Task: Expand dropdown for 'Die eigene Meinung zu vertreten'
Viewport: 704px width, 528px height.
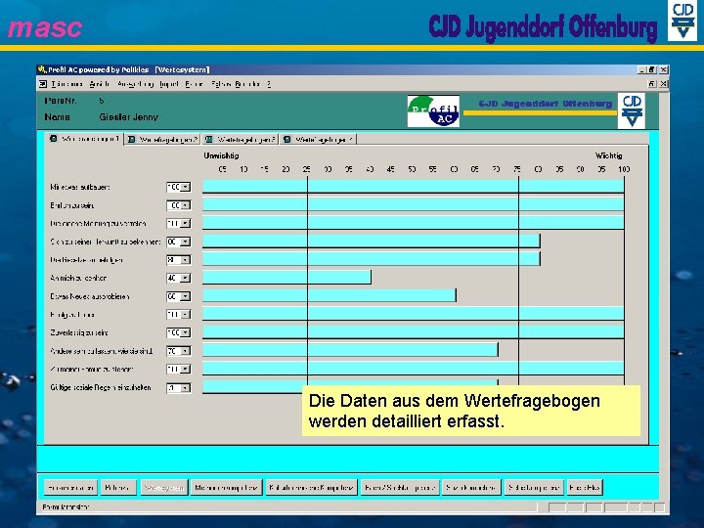Action: [186, 224]
